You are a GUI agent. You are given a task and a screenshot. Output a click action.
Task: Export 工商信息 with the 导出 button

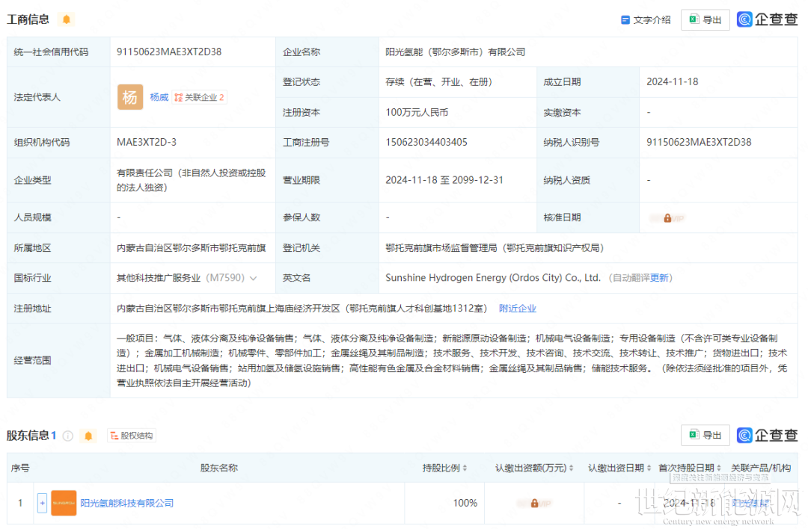click(x=705, y=19)
